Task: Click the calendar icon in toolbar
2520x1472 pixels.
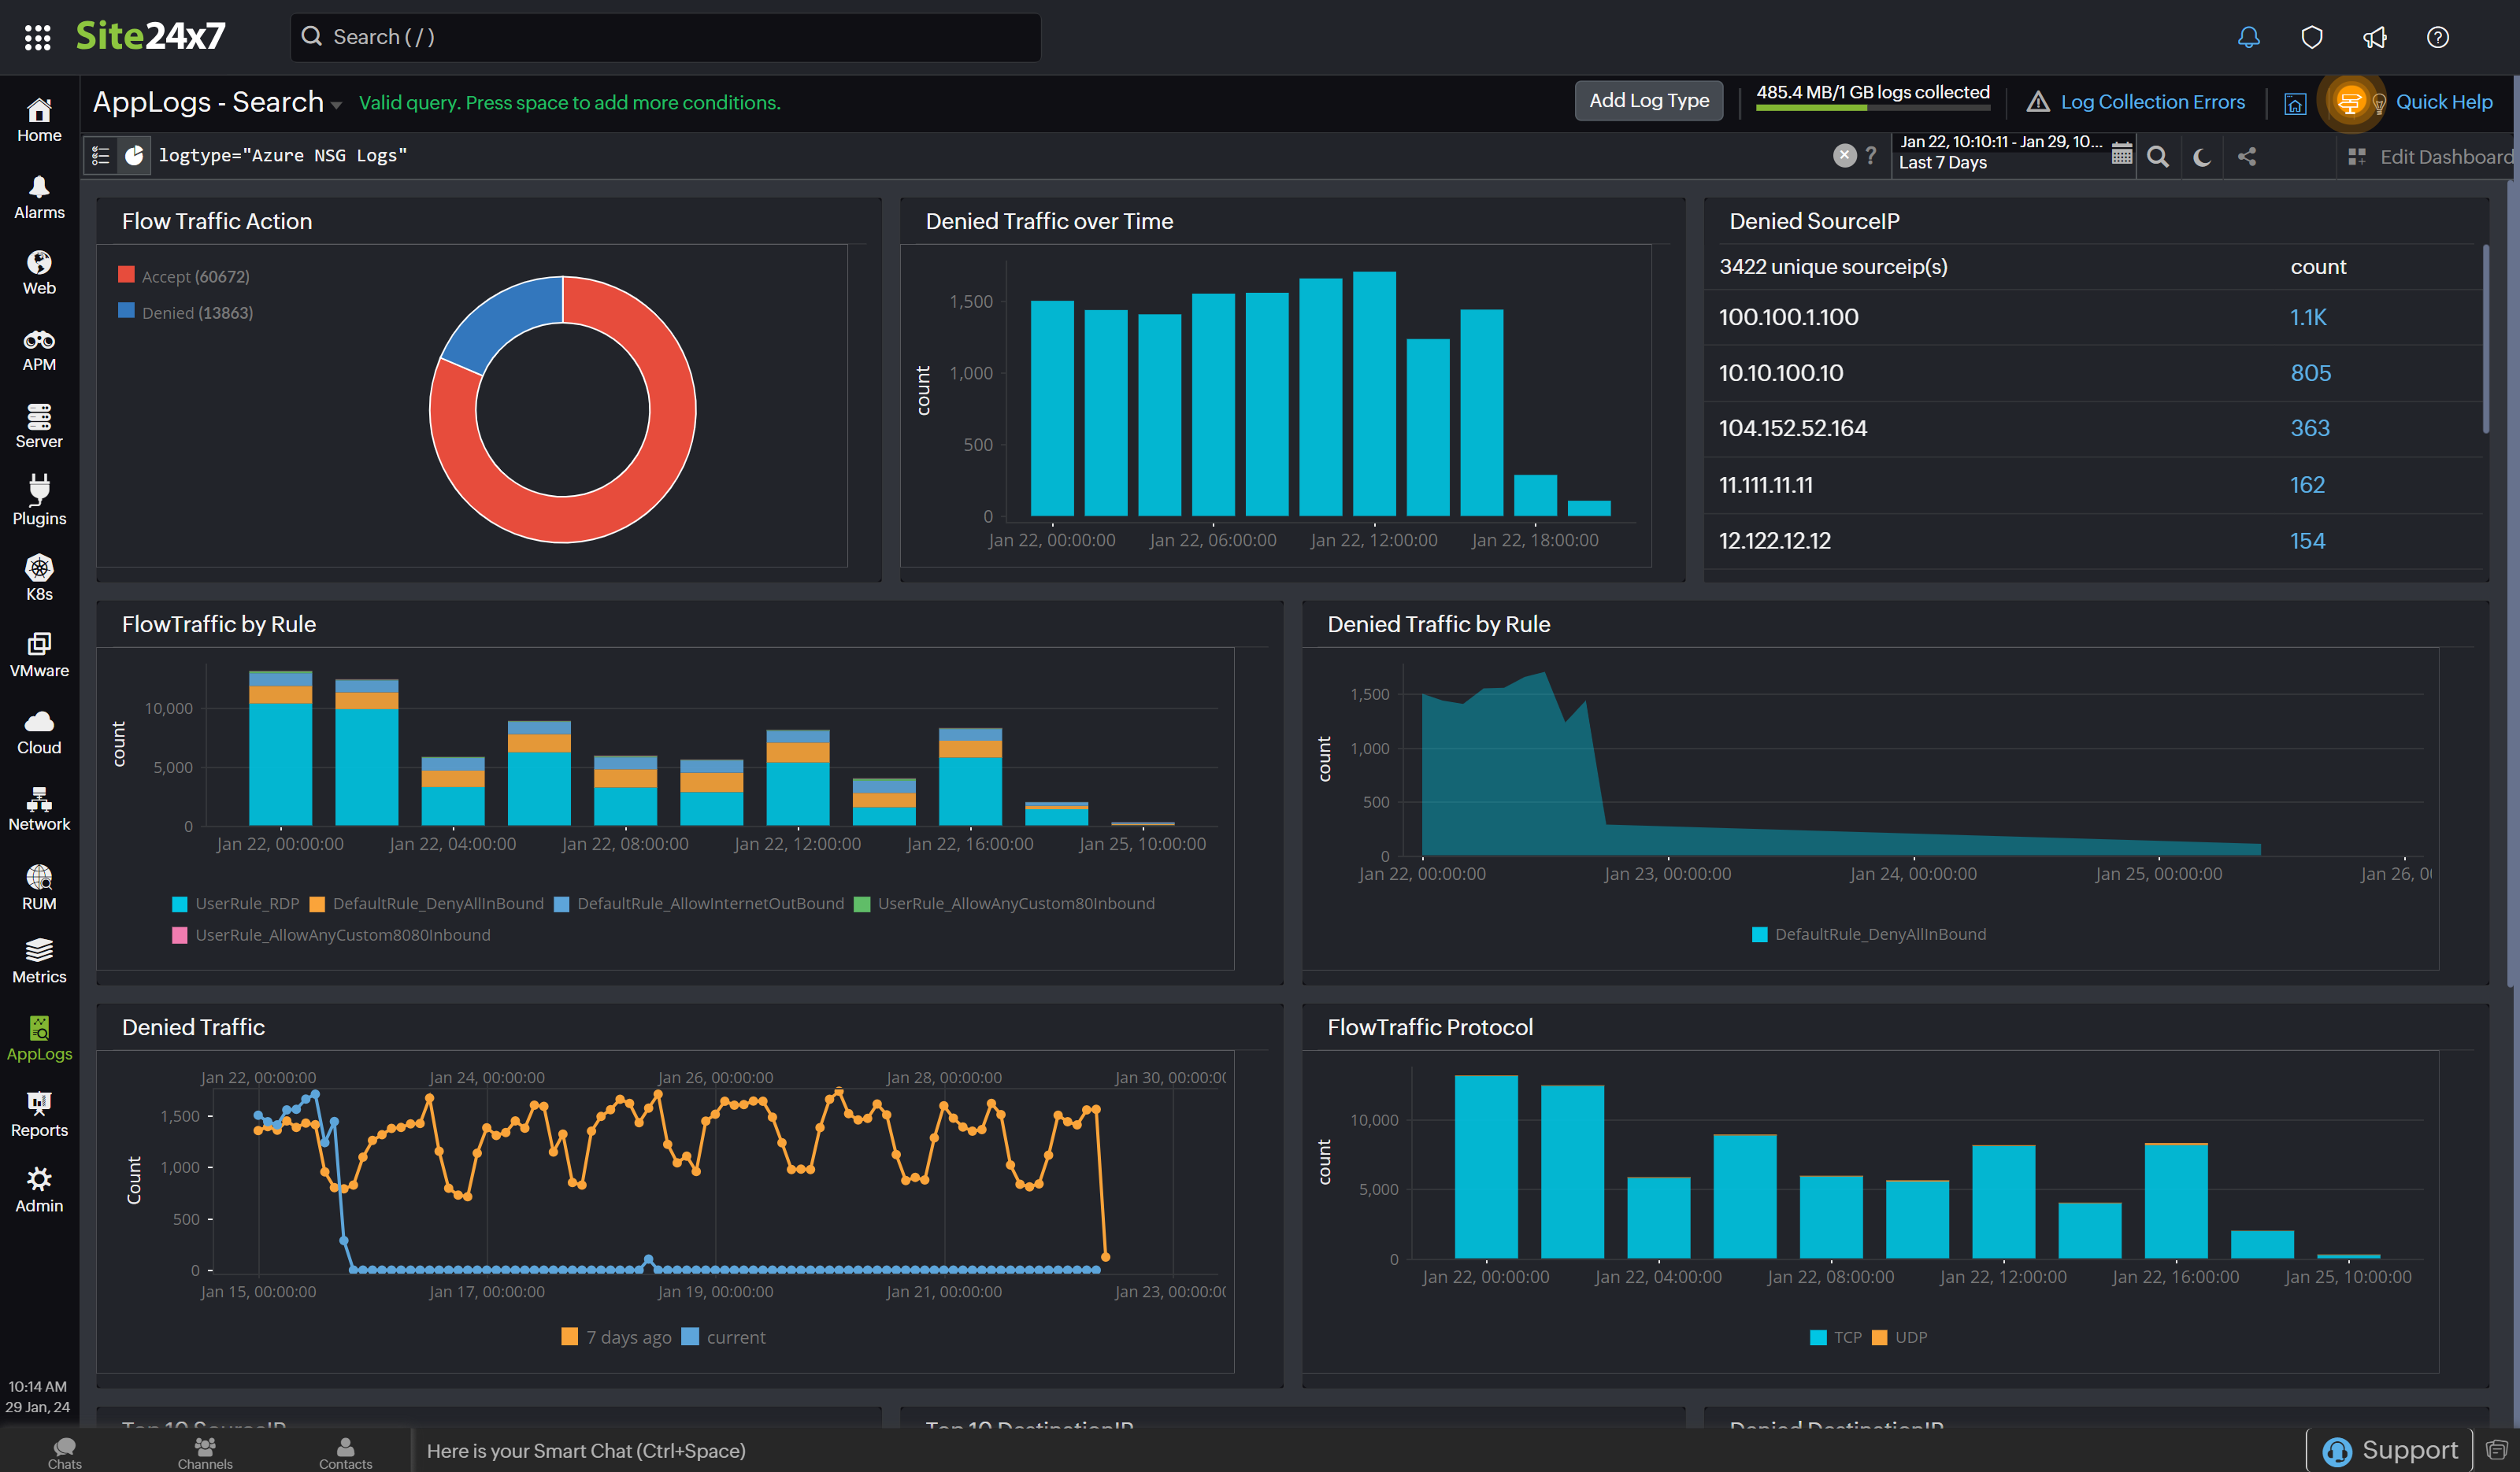Action: 2122,156
